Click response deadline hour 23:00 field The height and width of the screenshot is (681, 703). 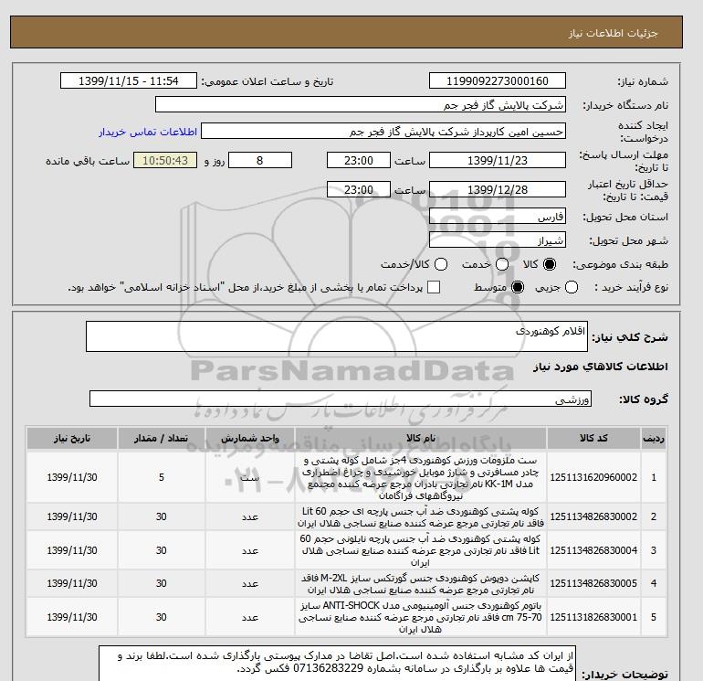click(358, 160)
